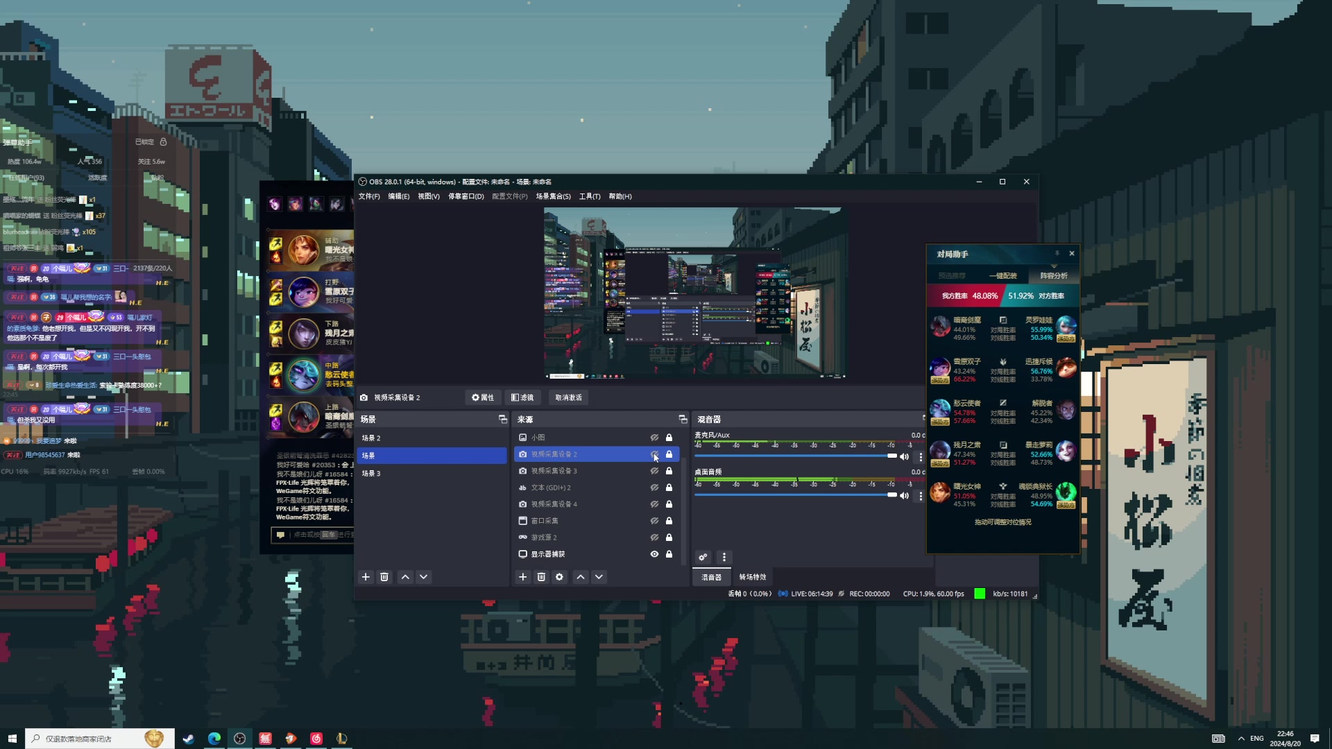1332x749 pixels.
Task: Select 一键配装 tab in 对局助手
Action: coord(1003,276)
